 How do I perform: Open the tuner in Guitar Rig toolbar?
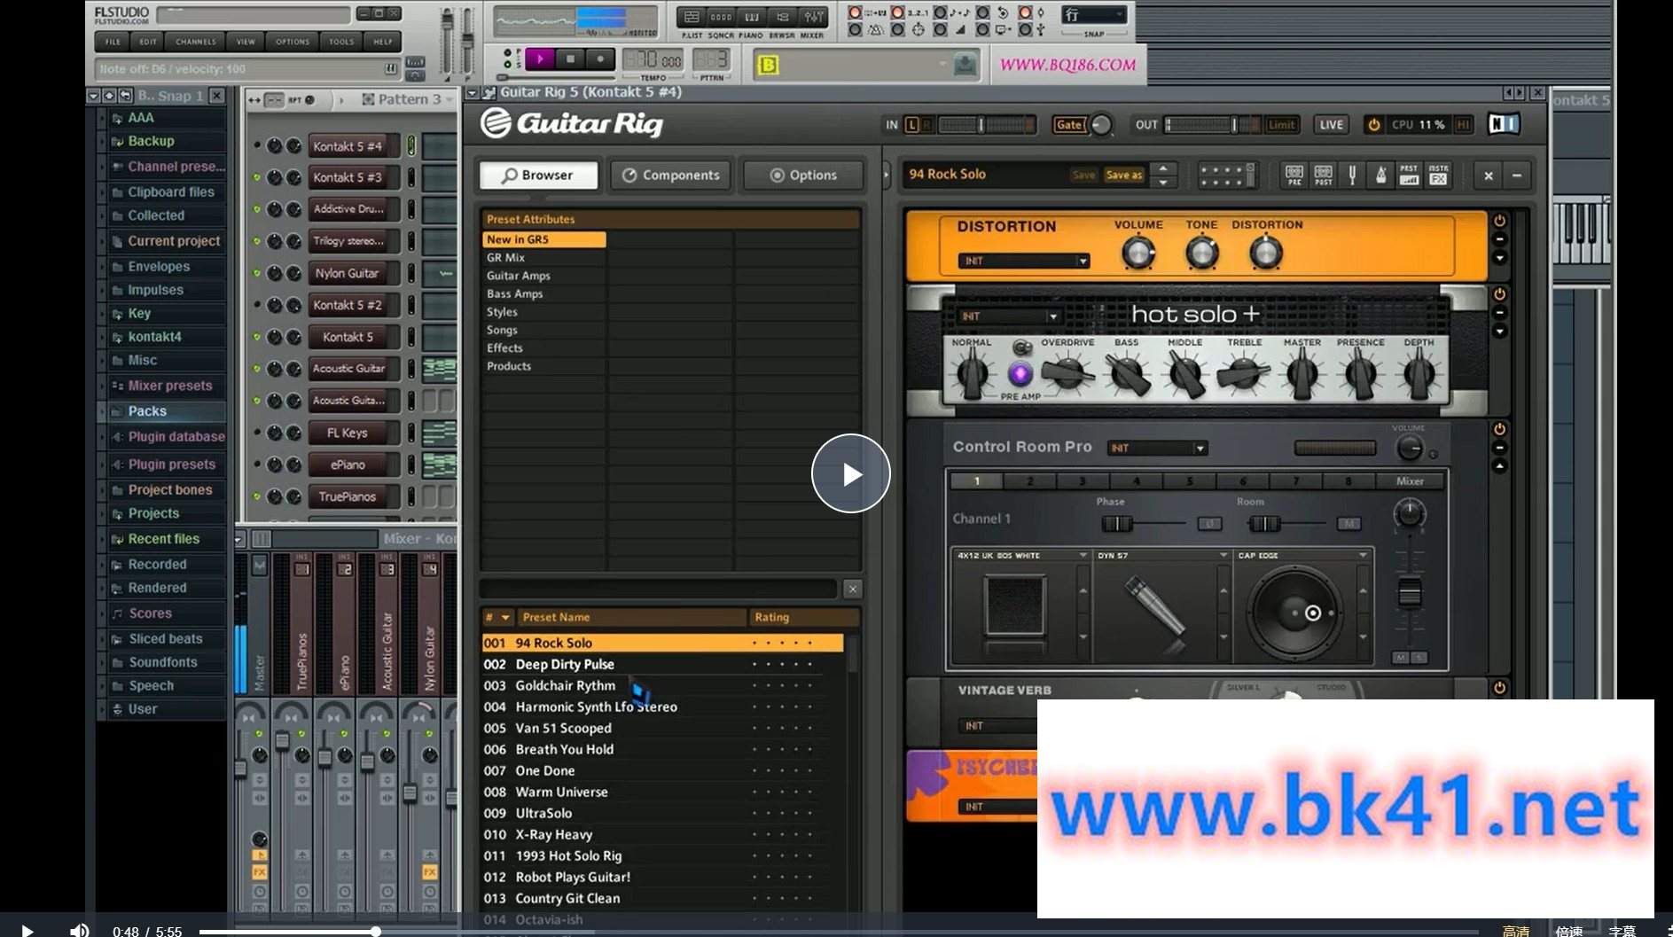[1352, 175]
